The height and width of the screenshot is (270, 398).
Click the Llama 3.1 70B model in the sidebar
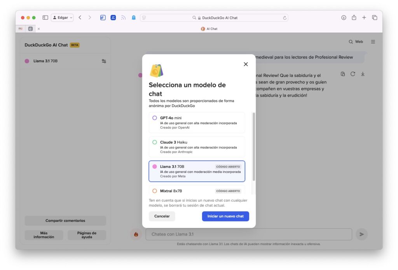(65, 61)
